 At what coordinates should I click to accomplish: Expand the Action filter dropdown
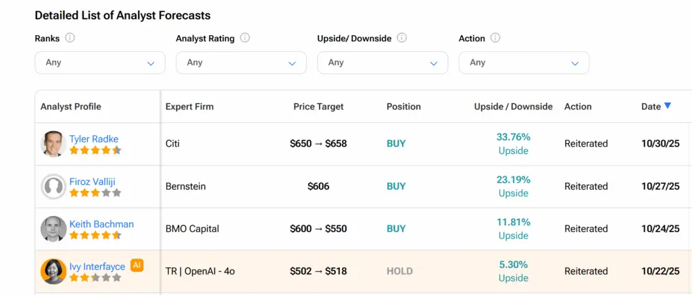pos(524,63)
